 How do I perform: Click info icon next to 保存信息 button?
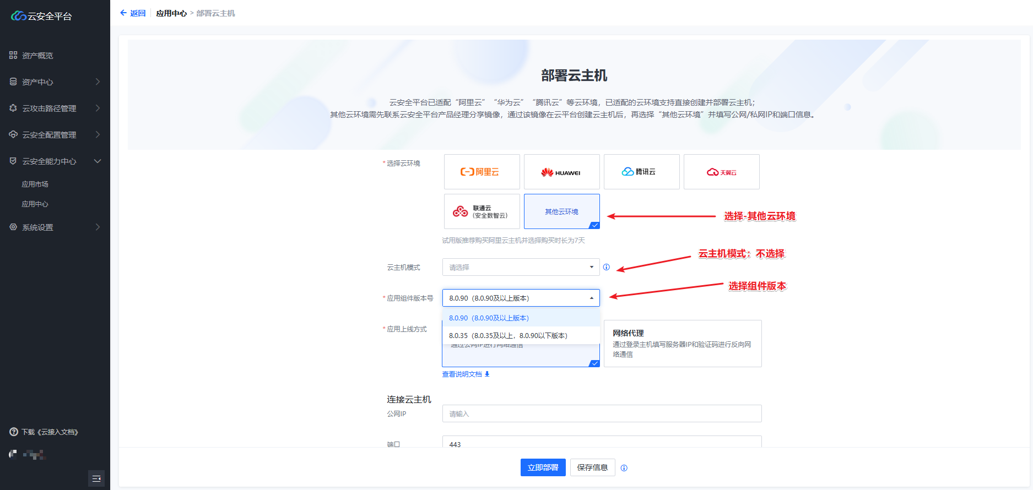click(624, 468)
